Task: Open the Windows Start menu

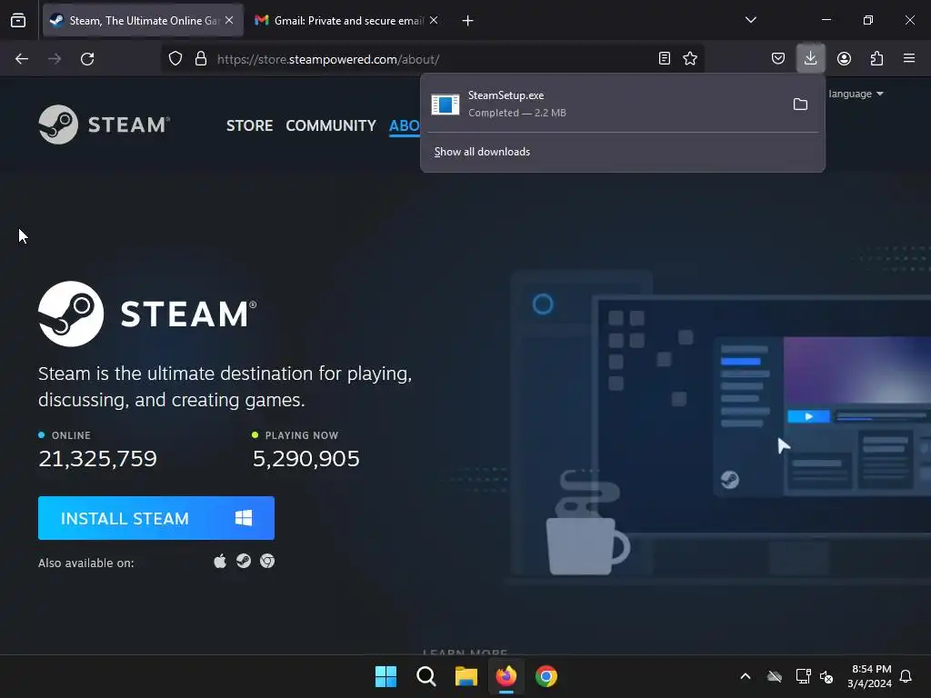Action: pos(385,676)
